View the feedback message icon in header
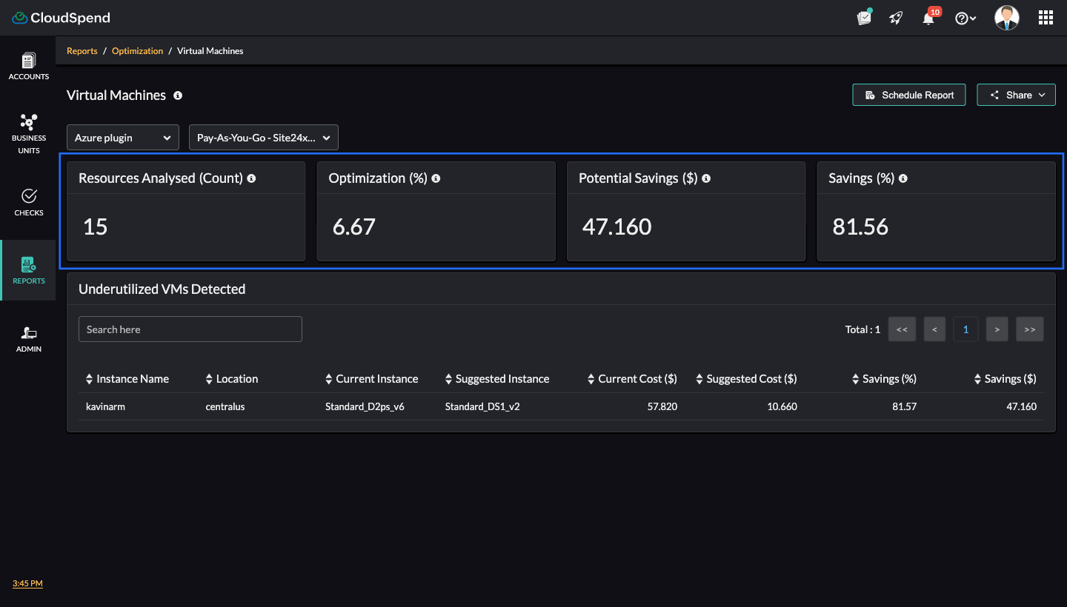This screenshot has height=607, width=1067. 863,17
